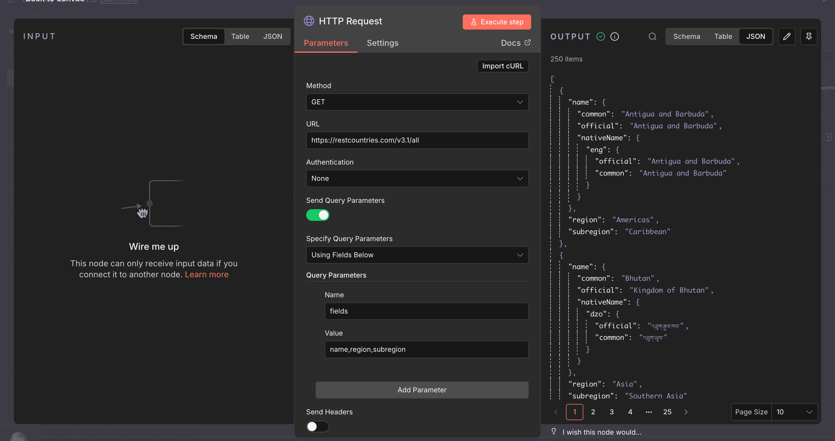835x441 pixels.
Task: Click the output success checkmark icon
Action: tap(600, 36)
